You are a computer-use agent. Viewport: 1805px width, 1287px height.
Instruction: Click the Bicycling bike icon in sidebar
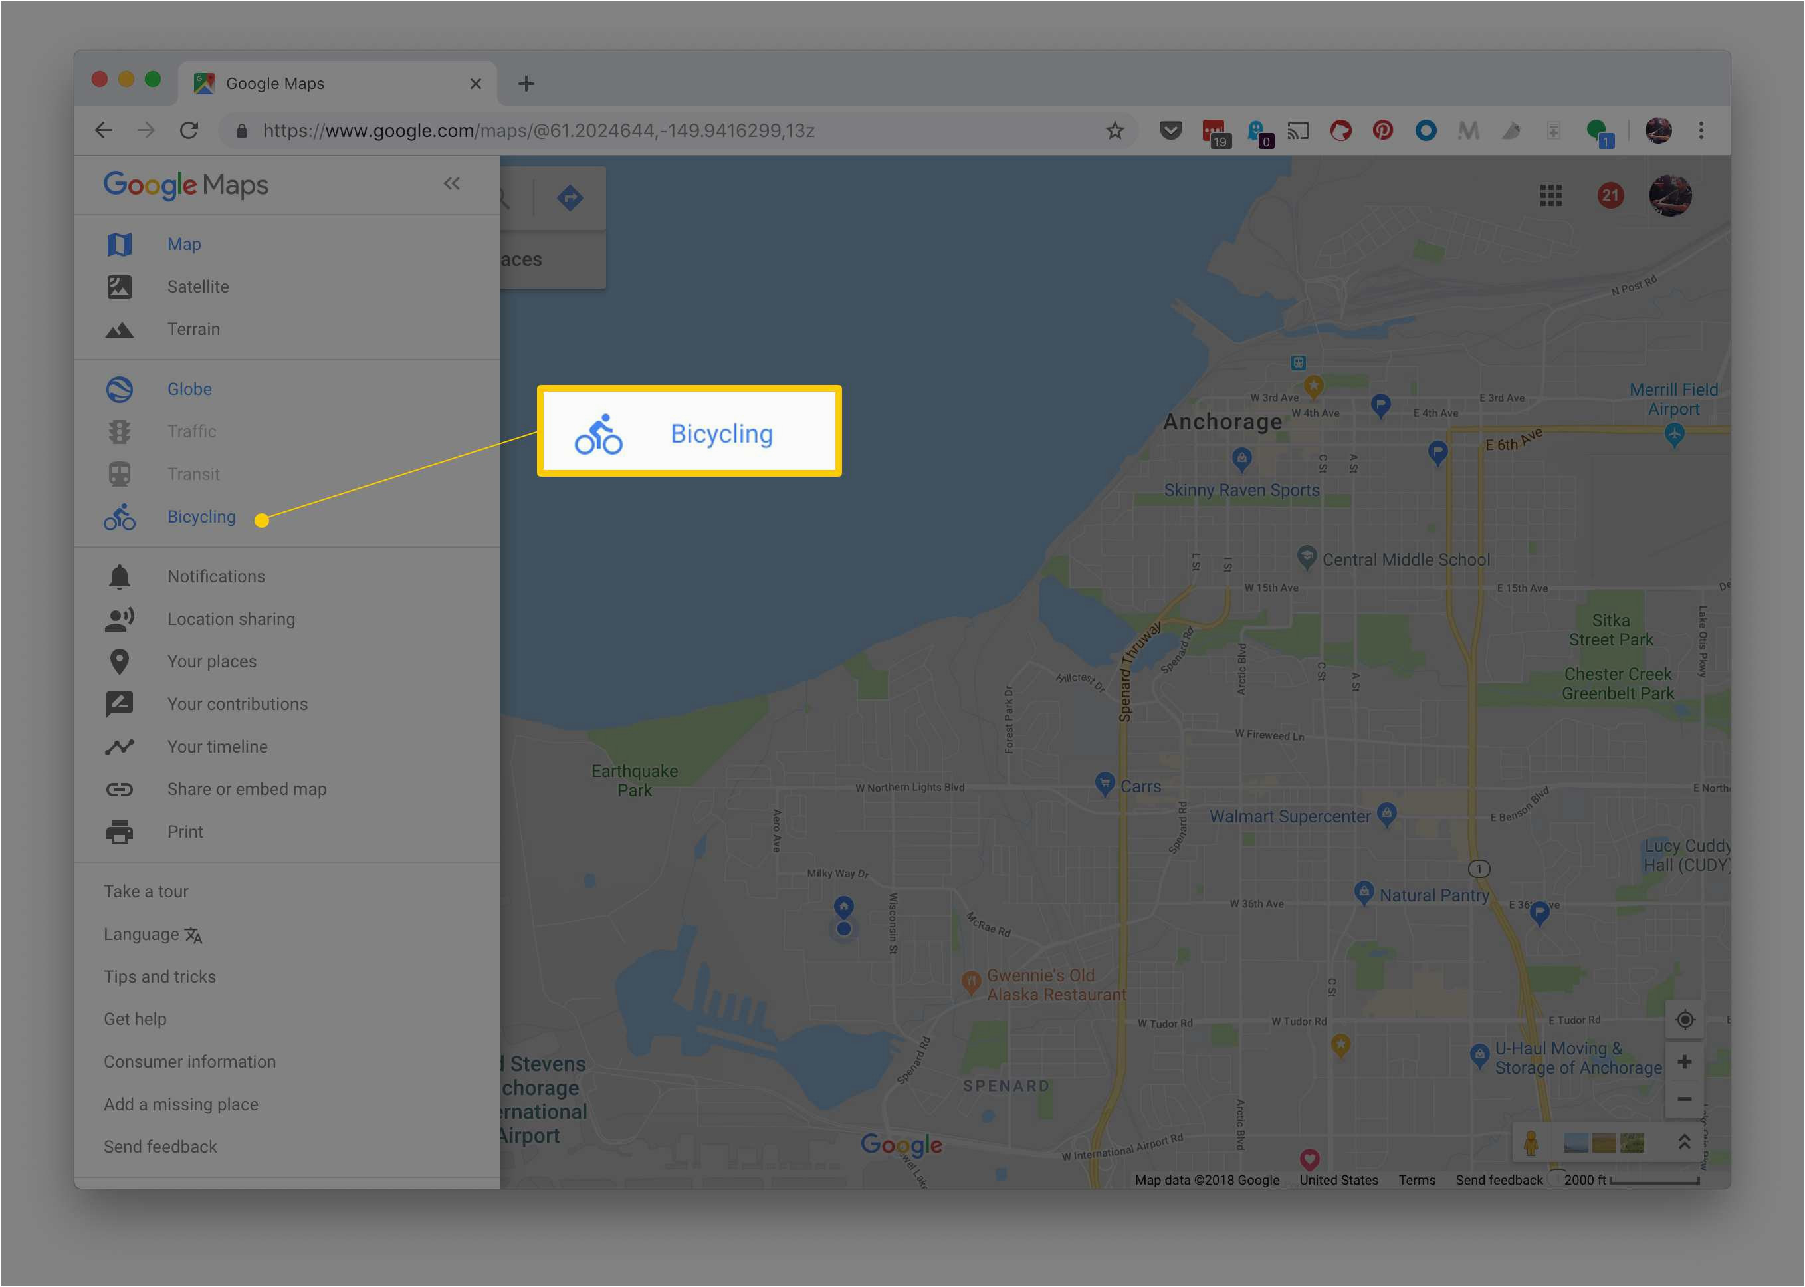coord(120,517)
